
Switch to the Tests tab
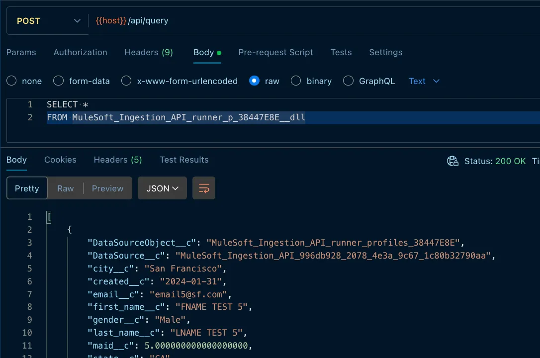pyautogui.click(x=341, y=52)
